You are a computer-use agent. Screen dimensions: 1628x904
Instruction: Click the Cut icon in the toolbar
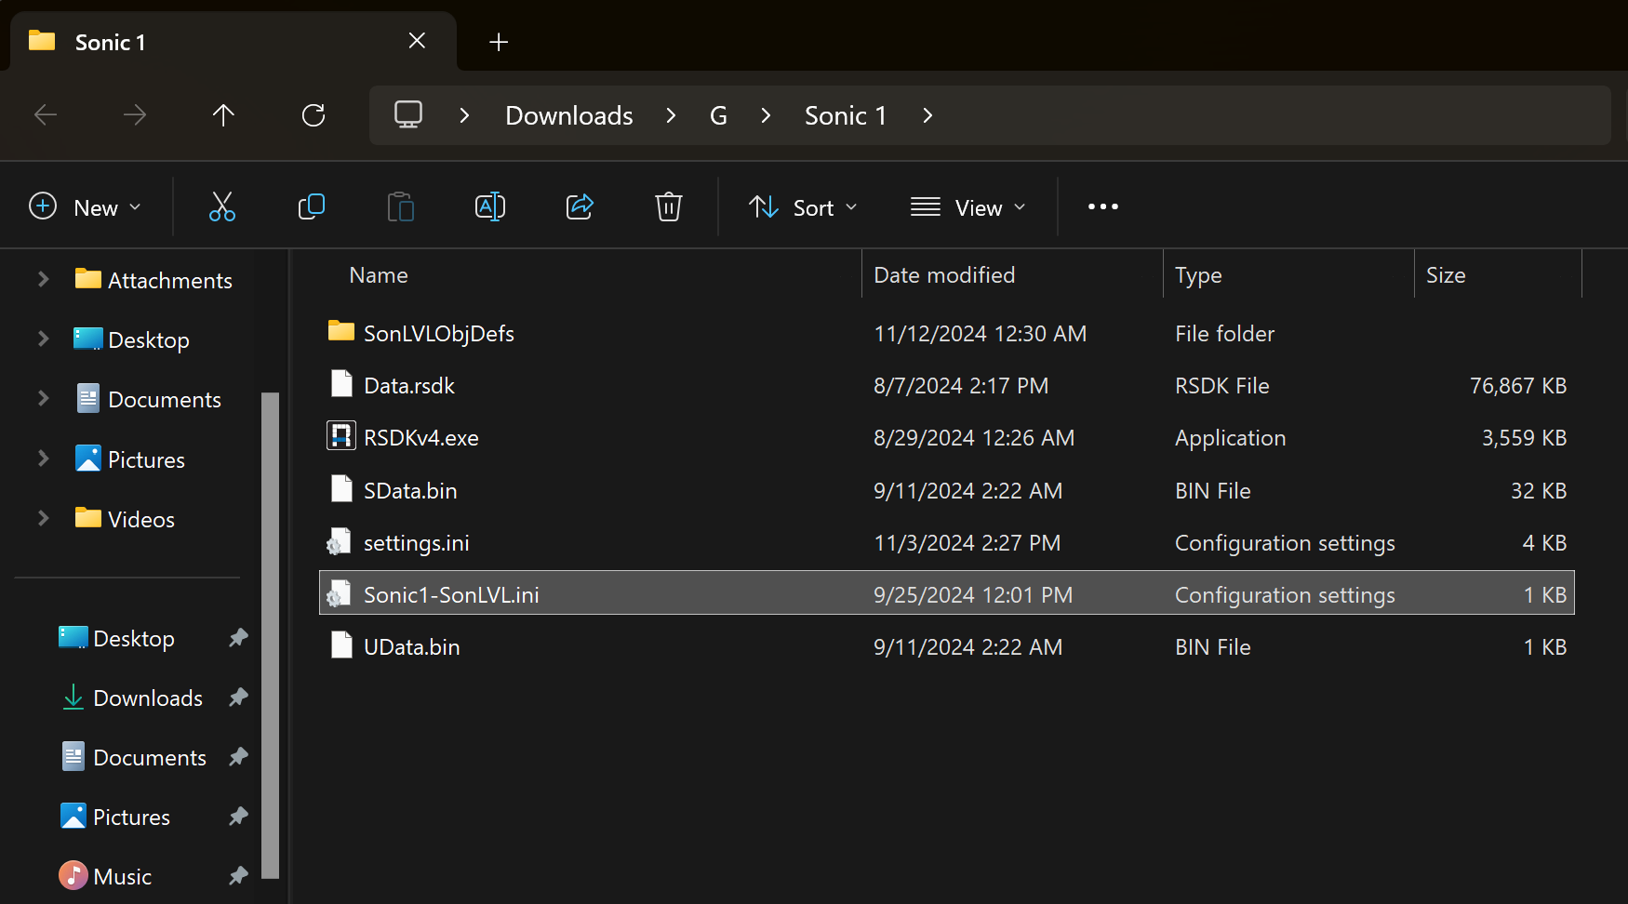[x=221, y=206]
